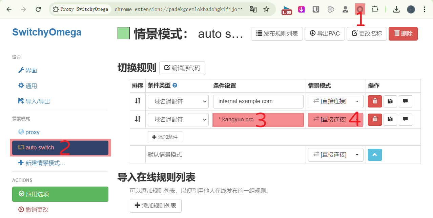This screenshot has height=218, width=433.
Task: Open the pink download extension icon
Action: [x=301, y=9]
